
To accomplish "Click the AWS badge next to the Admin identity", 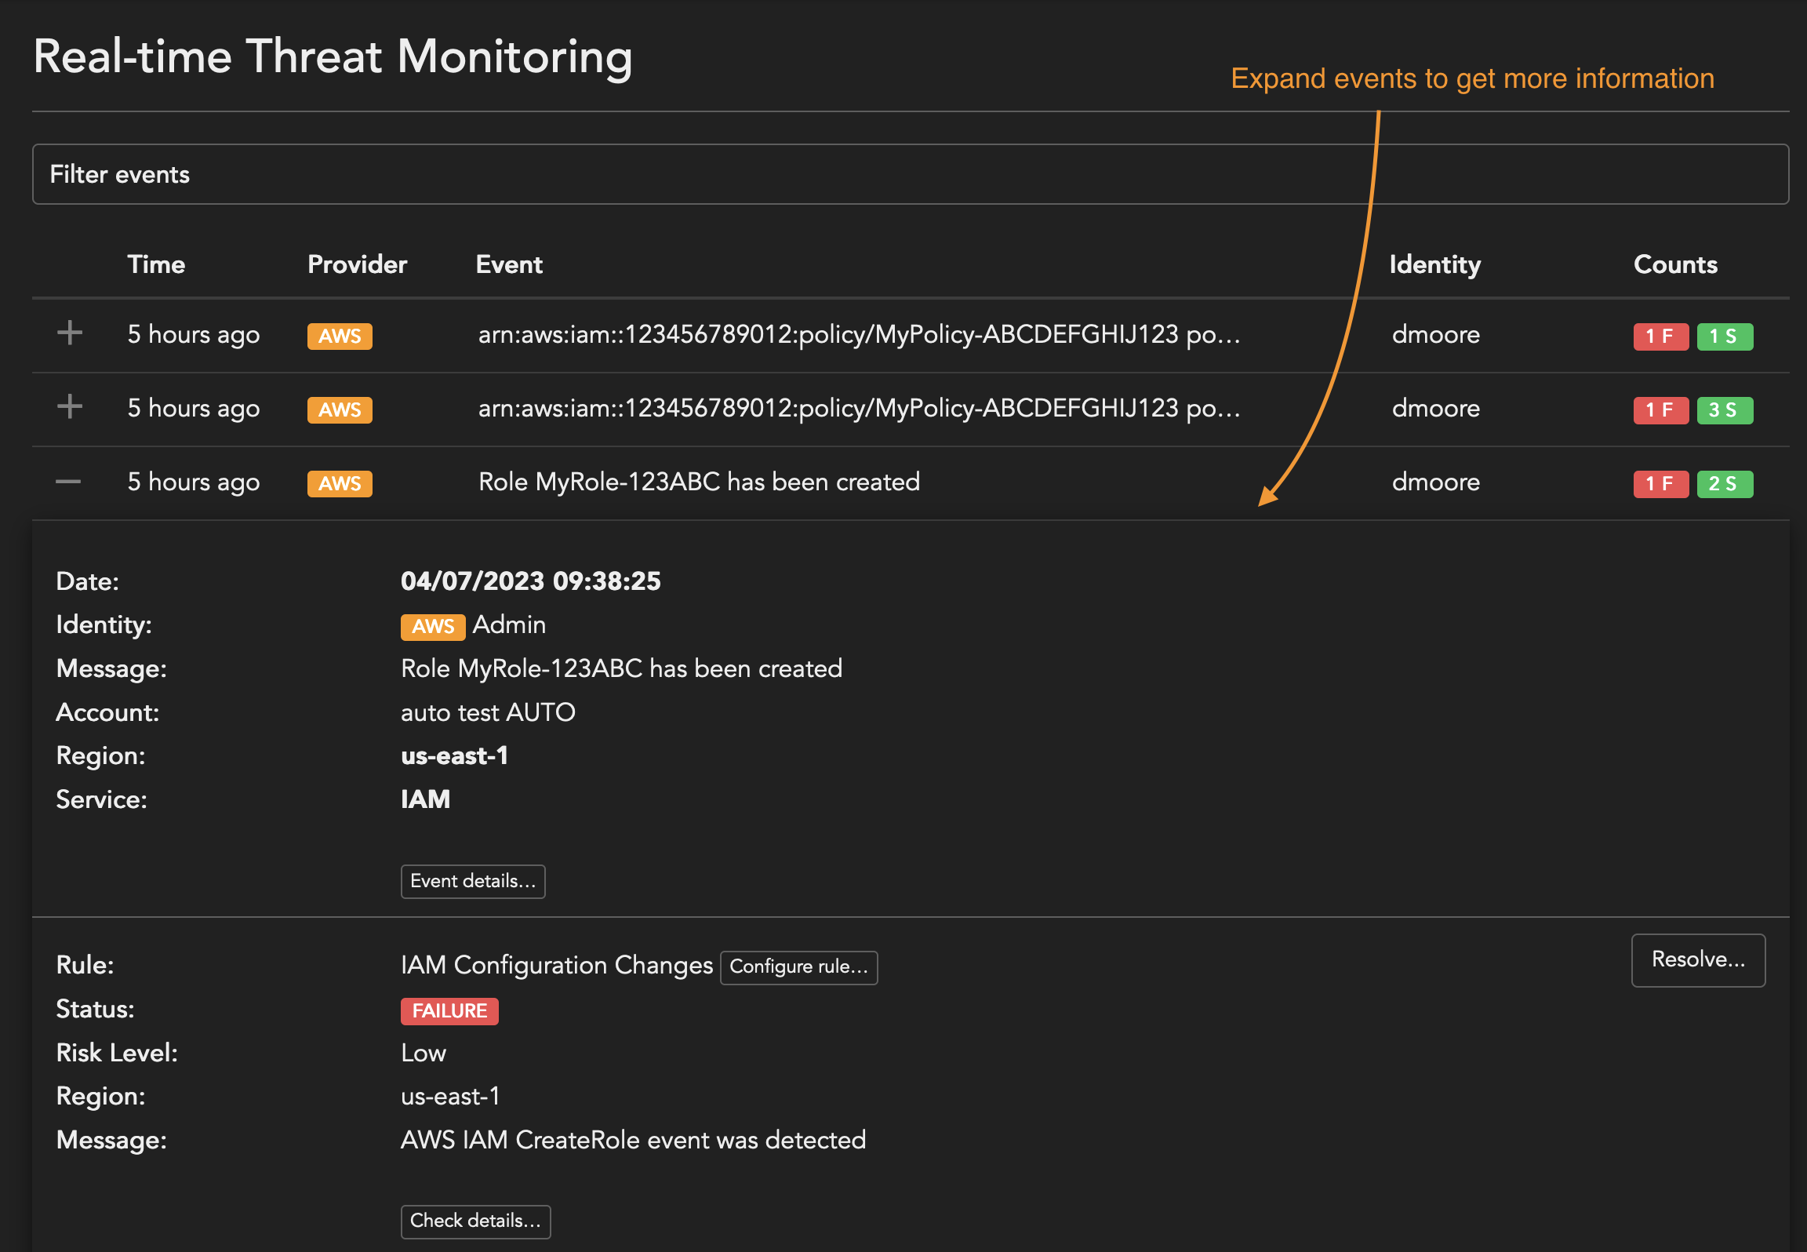I will point(432,626).
